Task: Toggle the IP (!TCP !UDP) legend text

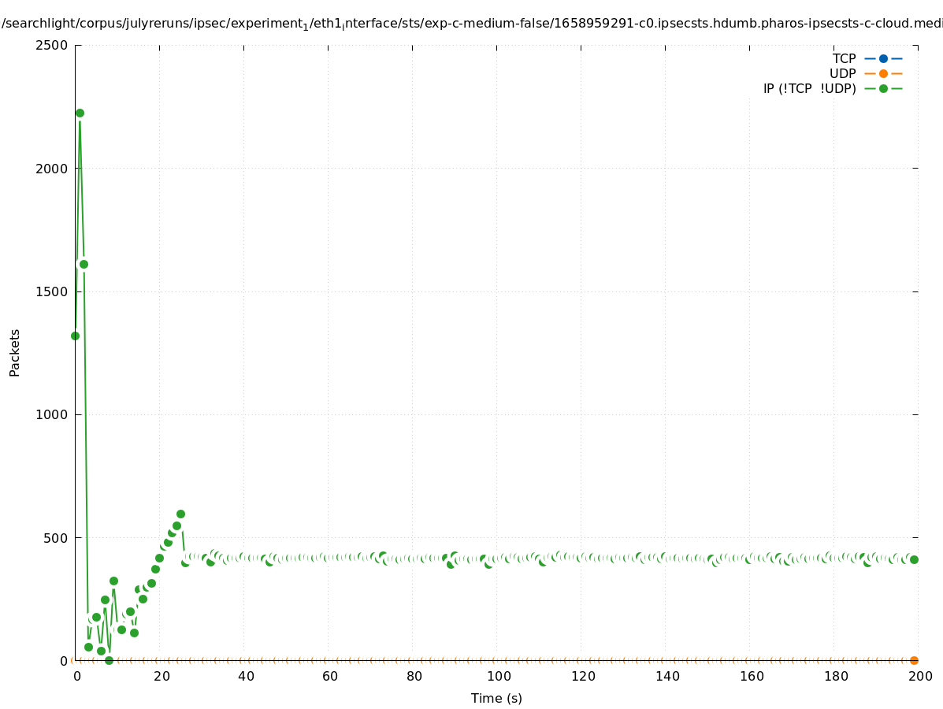Action: click(x=809, y=88)
